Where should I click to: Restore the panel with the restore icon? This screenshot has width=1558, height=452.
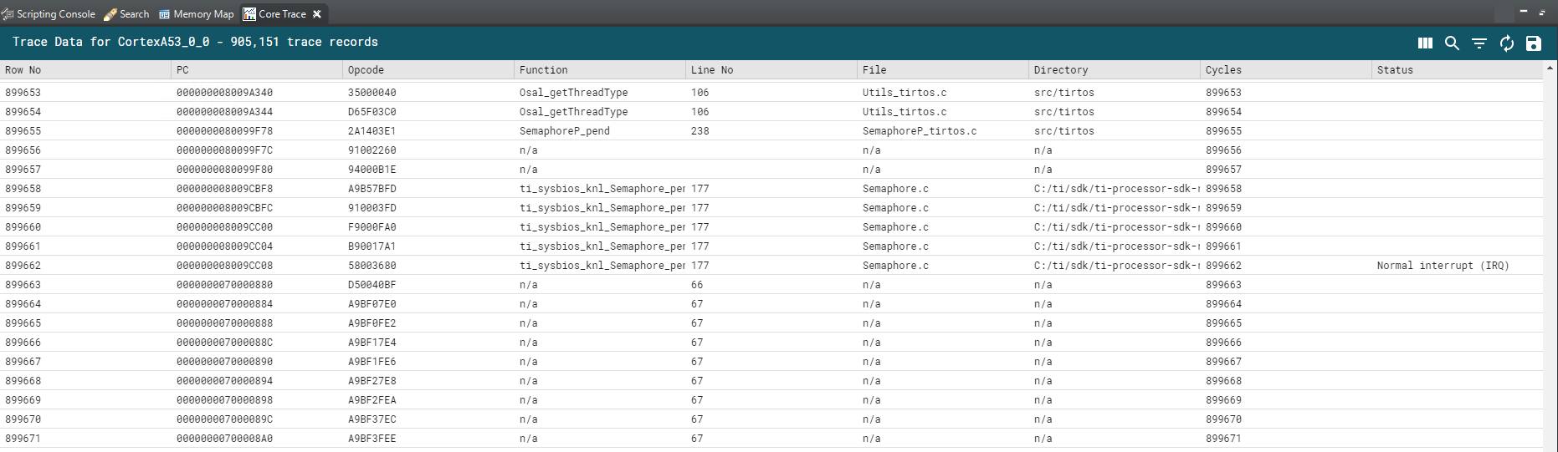pos(1542,13)
